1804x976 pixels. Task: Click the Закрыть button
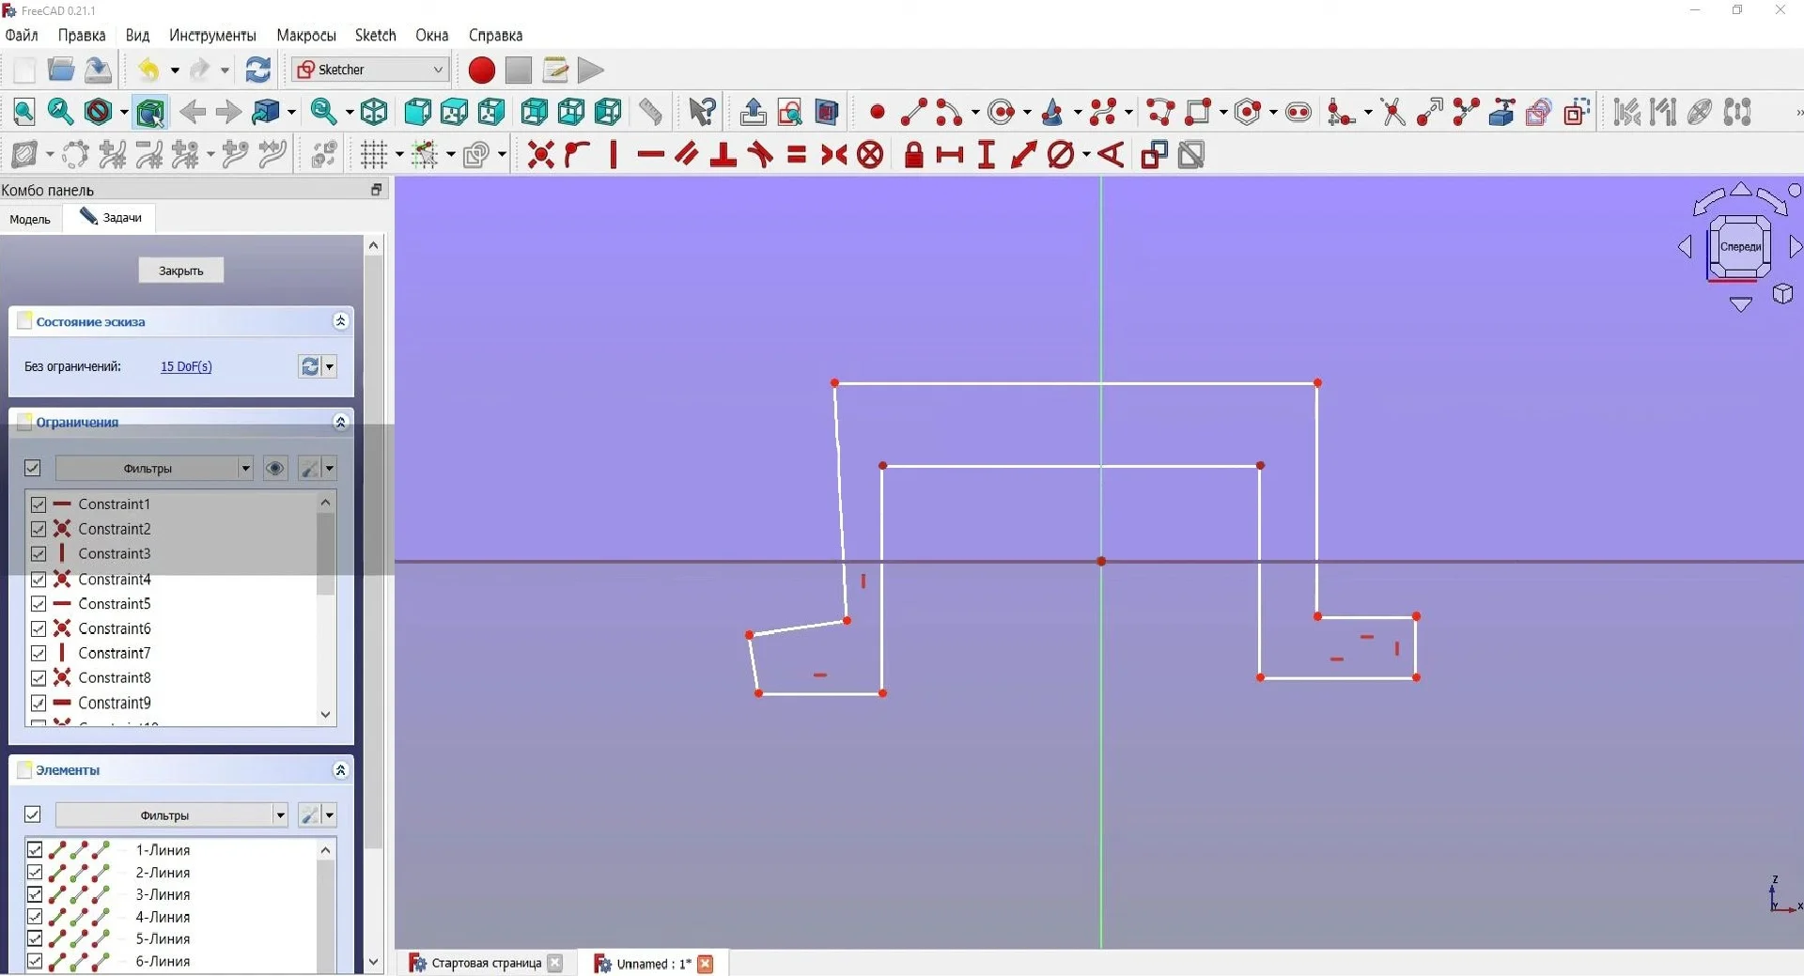(180, 271)
